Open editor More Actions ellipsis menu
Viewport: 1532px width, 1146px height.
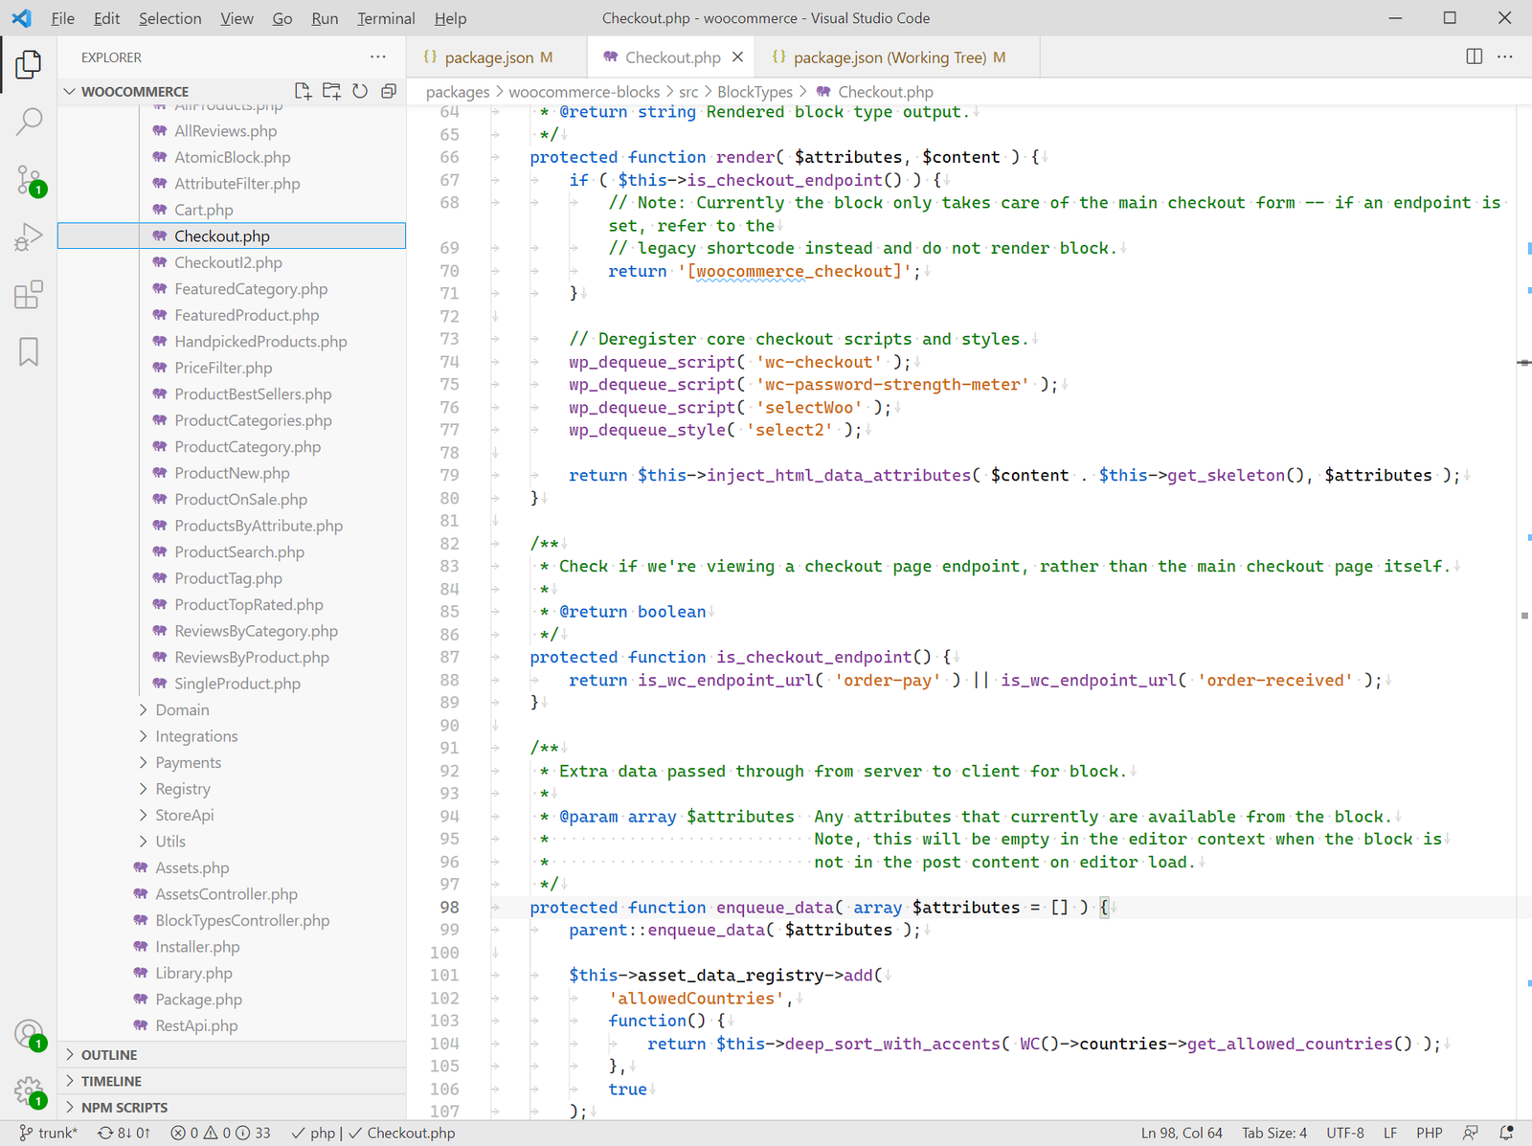[1505, 56]
